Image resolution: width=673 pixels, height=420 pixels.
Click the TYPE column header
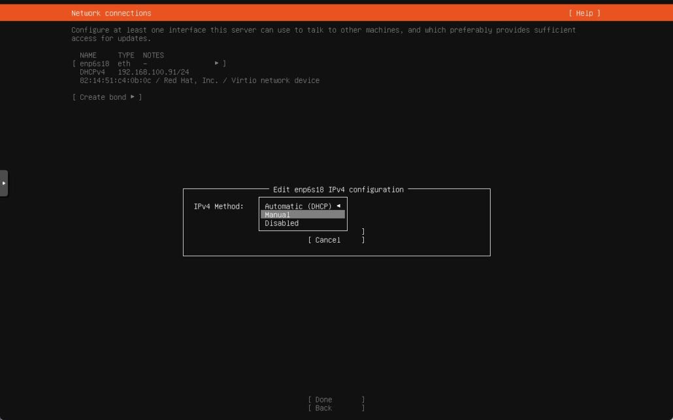pyautogui.click(x=126, y=55)
